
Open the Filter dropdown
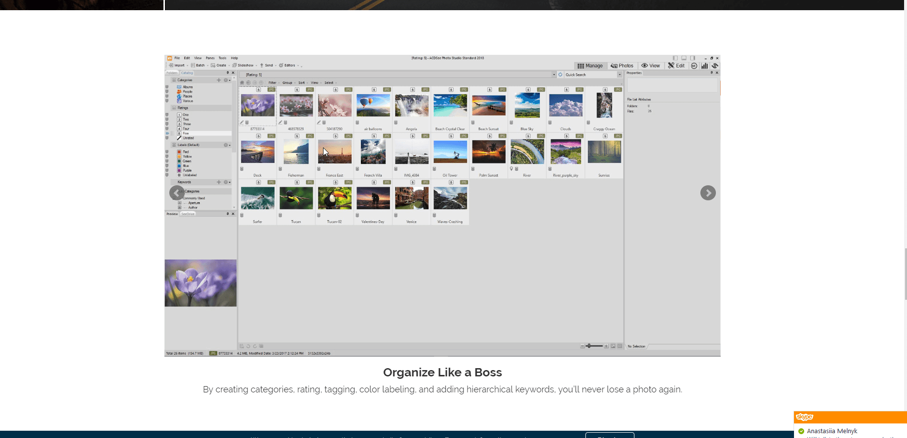click(273, 83)
